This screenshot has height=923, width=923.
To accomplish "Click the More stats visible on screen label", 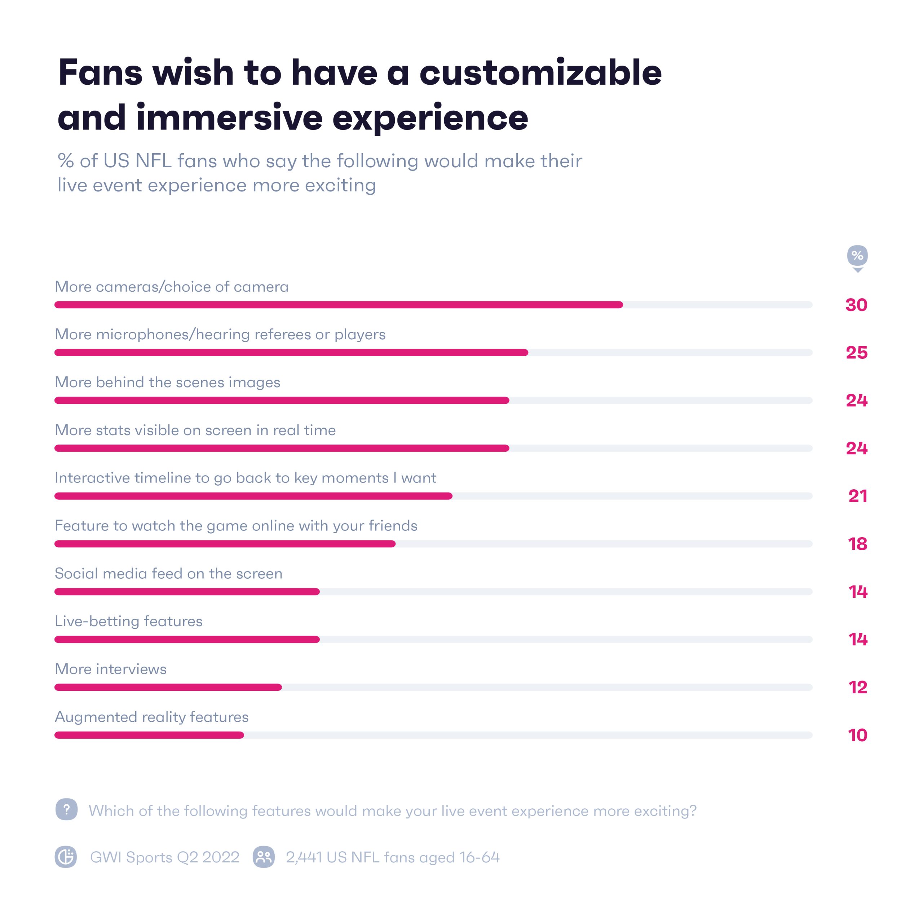I will point(195,430).
